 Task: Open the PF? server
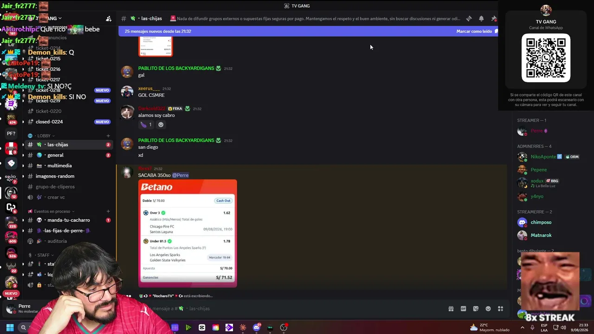click(x=11, y=134)
